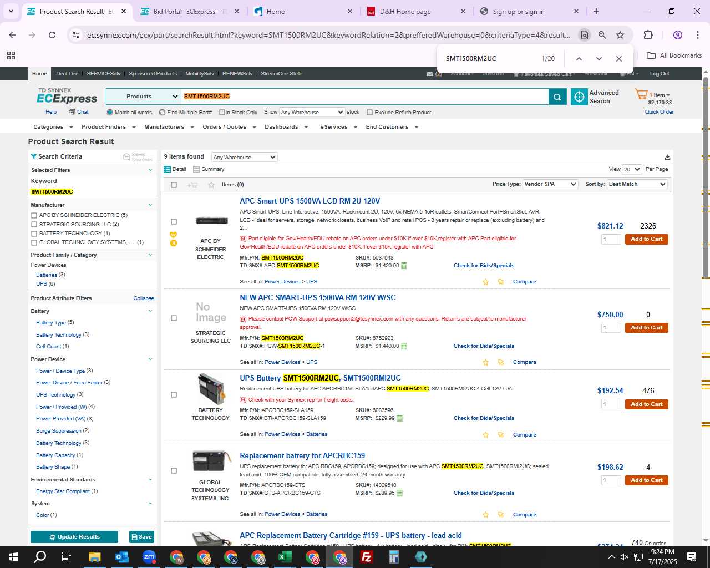Open Show Any Warehouse dropdown near search bar
The width and height of the screenshot is (710, 568).
(x=312, y=112)
